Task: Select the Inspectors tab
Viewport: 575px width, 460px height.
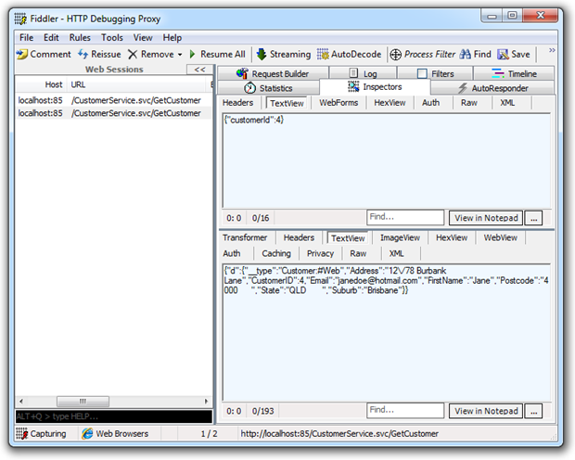Action: 375,87
